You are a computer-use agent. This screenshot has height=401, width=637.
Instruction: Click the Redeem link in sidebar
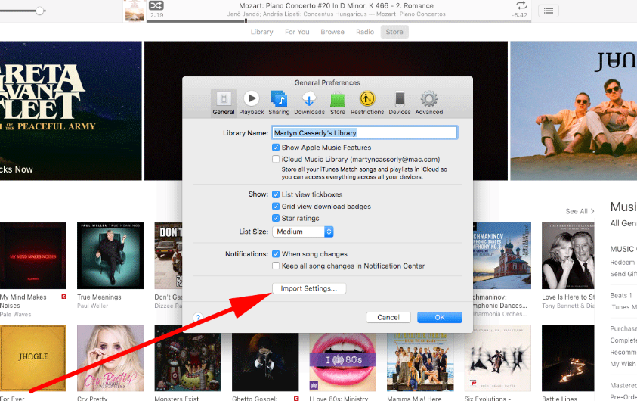coord(622,263)
